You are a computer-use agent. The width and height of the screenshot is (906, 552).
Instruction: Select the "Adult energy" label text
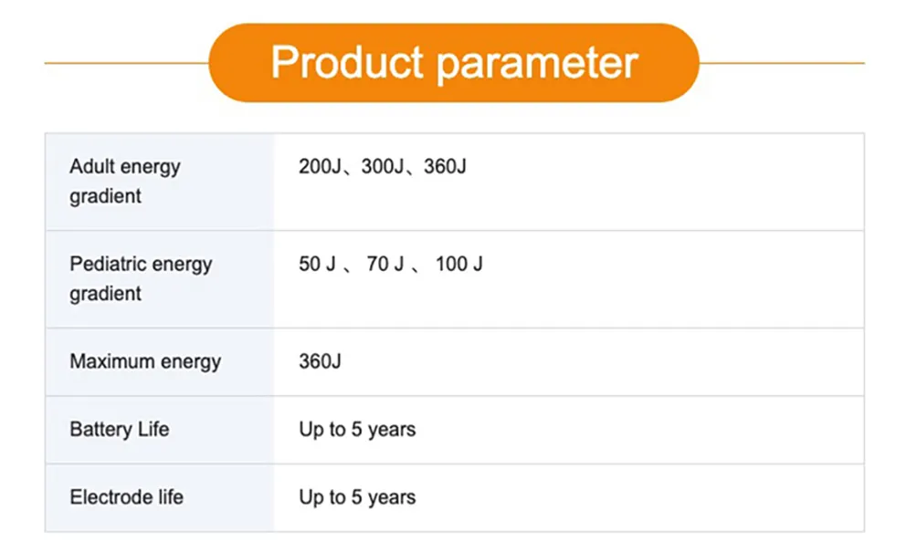tap(125, 167)
